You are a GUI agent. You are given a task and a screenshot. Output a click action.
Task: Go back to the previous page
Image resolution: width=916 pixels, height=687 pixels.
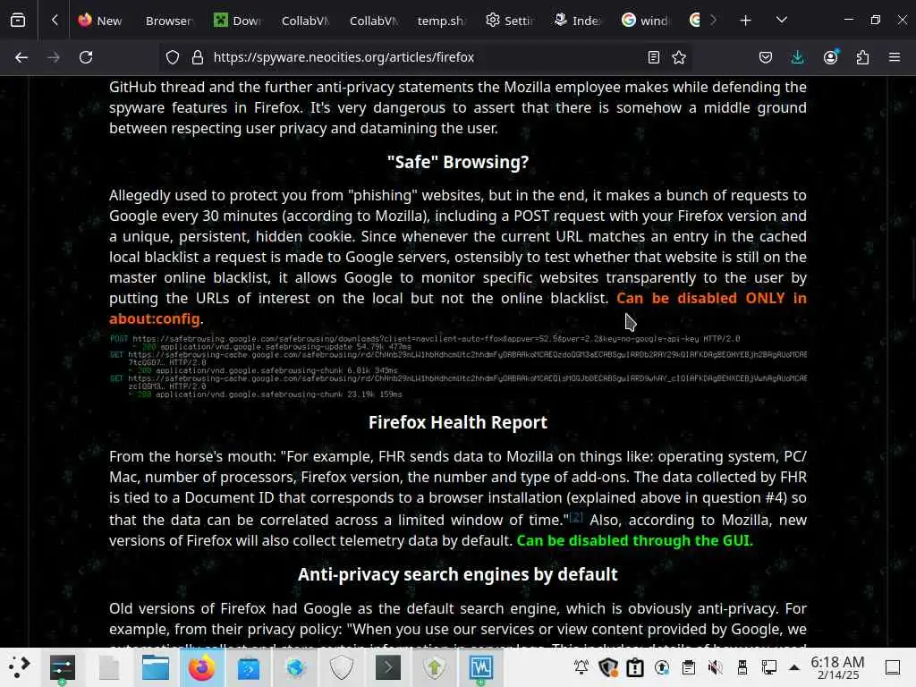click(21, 57)
